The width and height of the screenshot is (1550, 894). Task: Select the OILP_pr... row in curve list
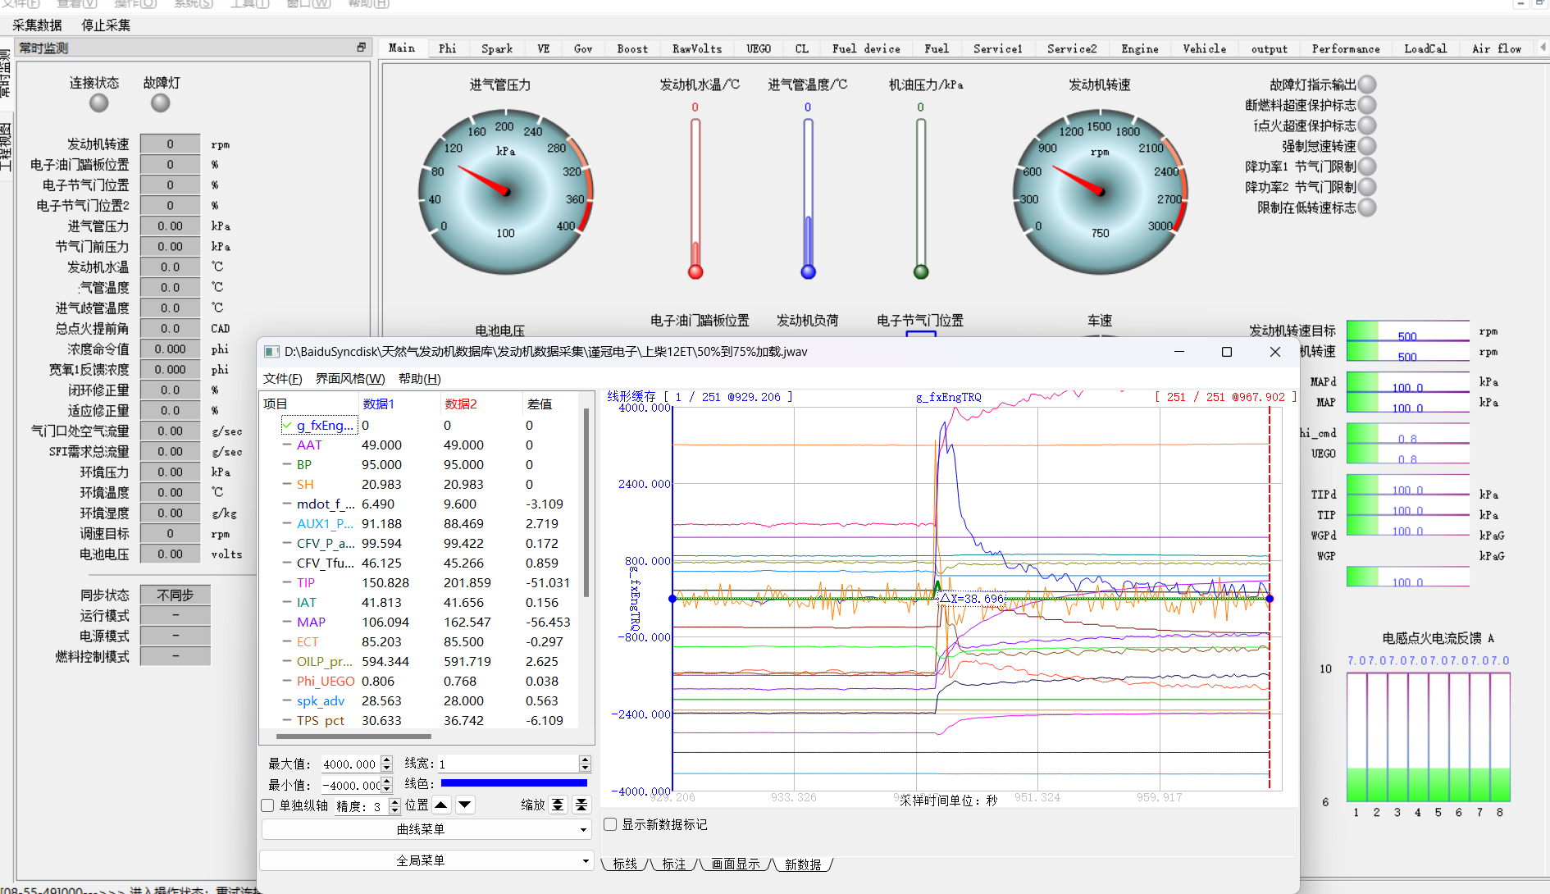click(x=420, y=661)
